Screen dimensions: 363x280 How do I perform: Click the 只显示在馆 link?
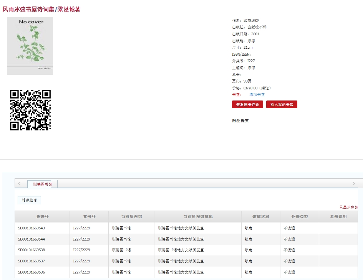point(349,208)
